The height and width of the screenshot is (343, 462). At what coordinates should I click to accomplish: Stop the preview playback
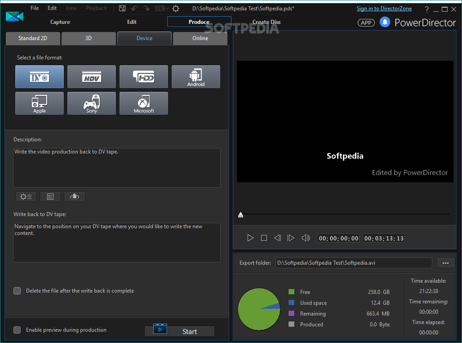click(x=264, y=238)
